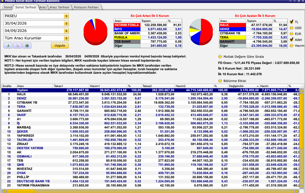Click the Aracı column header in main table

click(x=34, y=86)
